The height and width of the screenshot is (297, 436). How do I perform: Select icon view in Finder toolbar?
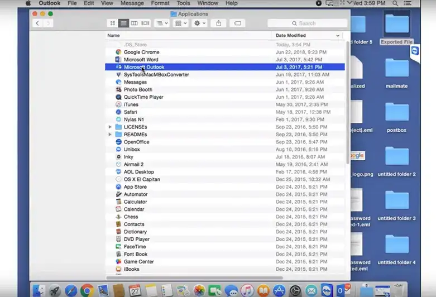click(x=113, y=23)
